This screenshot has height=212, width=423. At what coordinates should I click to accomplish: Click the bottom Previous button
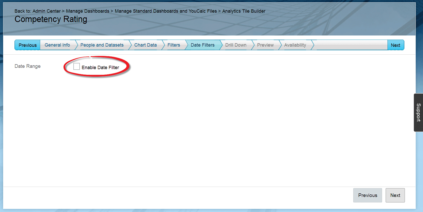368,195
